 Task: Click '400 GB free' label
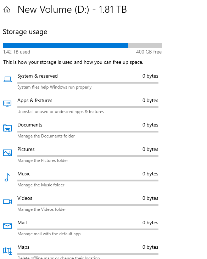tap(149, 52)
